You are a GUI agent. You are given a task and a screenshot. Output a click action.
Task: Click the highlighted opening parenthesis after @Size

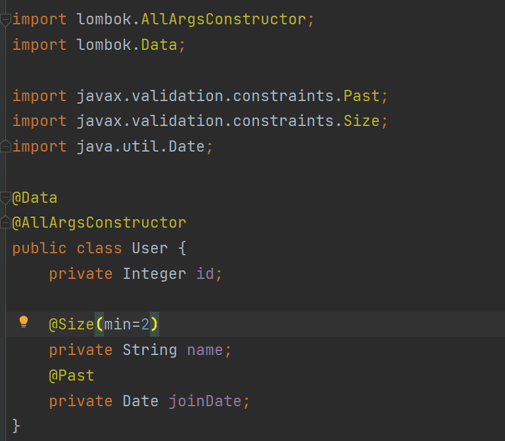(x=99, y=324)
